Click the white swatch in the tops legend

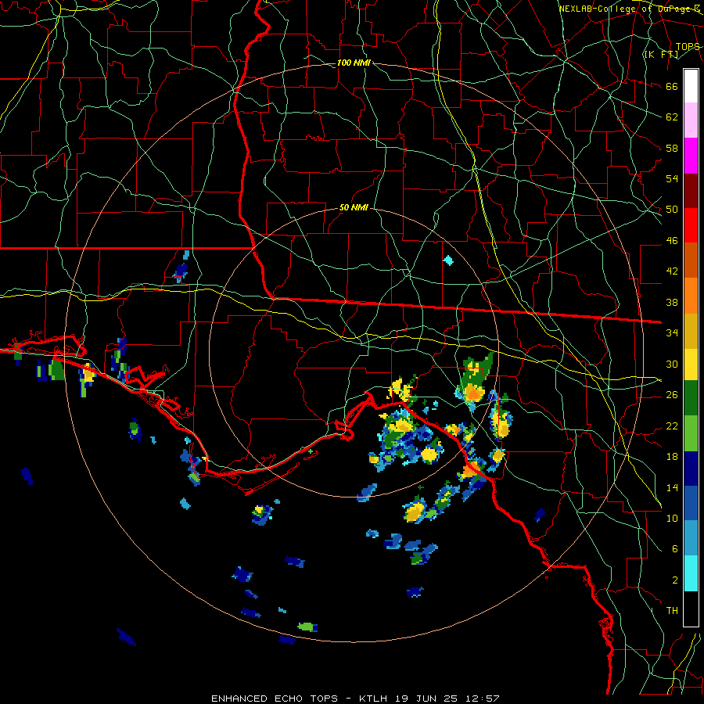pos(691,86)
